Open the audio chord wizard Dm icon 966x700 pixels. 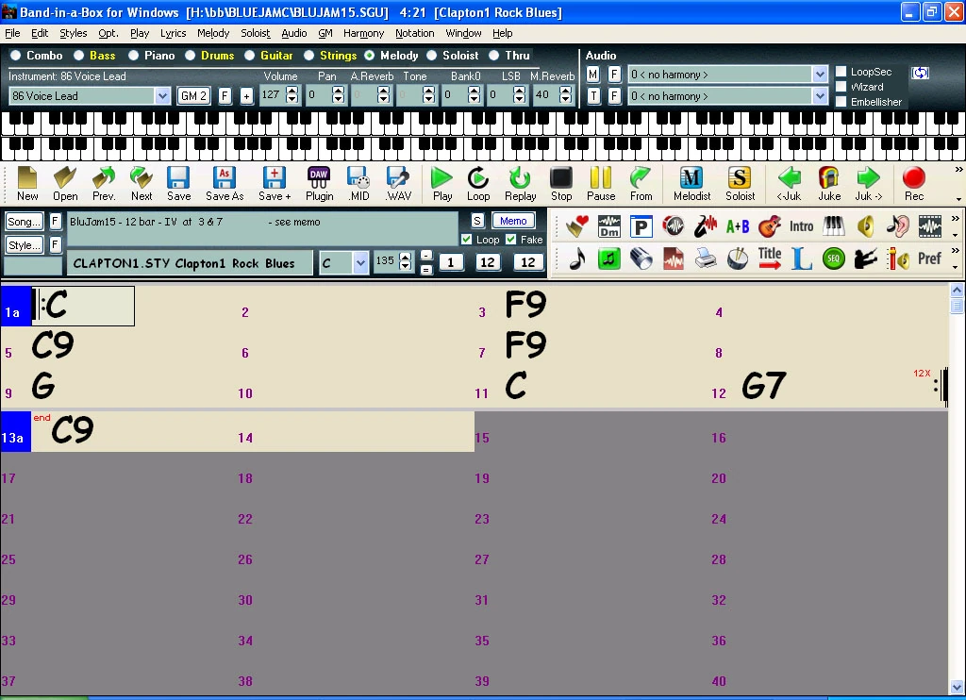[x=609, y=226]
